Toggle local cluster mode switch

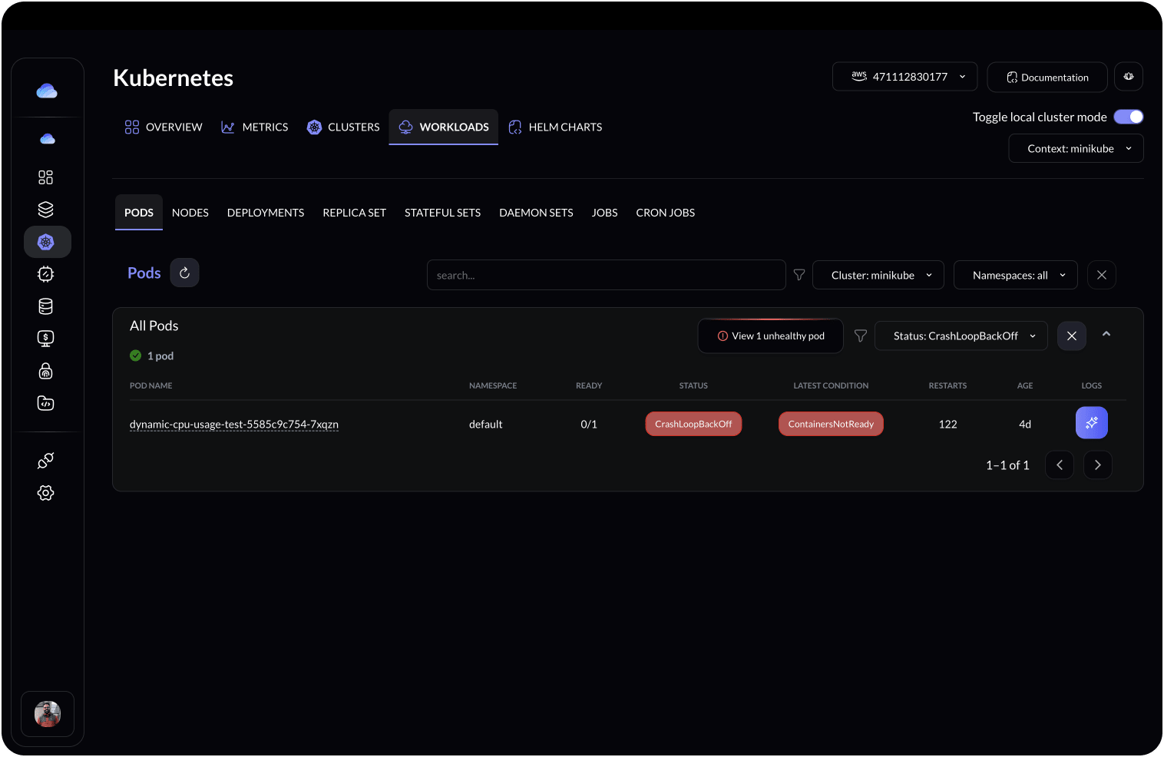coord(1129,117)
